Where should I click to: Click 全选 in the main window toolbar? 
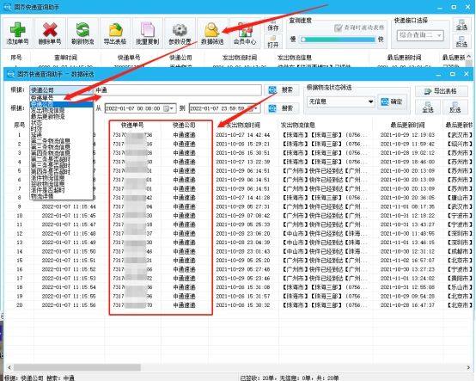(461, 25)
